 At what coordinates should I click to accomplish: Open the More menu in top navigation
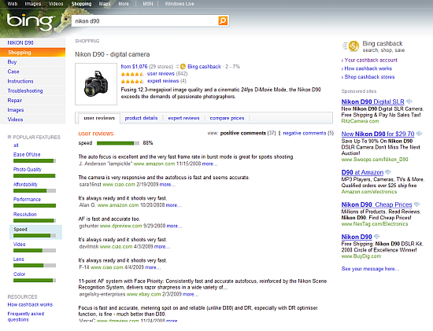tap(124, 4)
